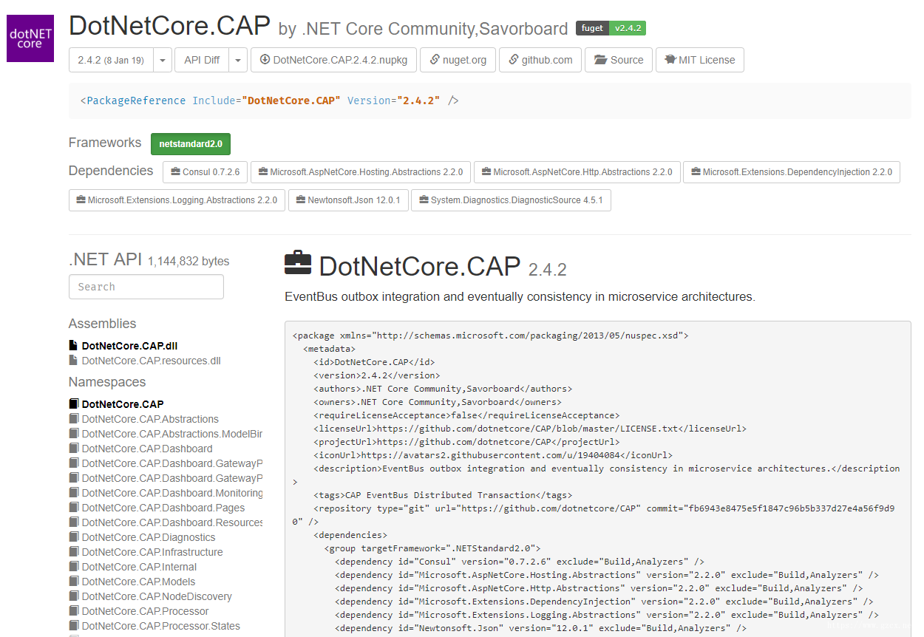The height and width of the screenshot is (637, 924).
Task: Click the fuget v2.4.2 badge
Action: point(611,28)
